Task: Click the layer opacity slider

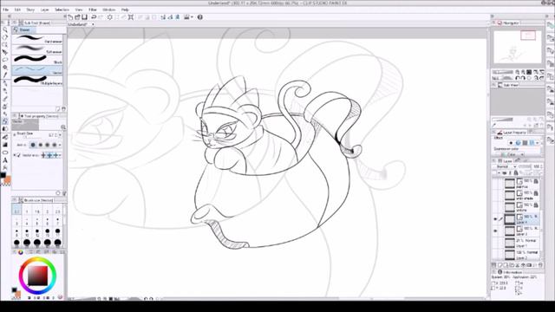Action: tap(525, 166)
